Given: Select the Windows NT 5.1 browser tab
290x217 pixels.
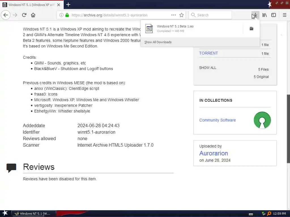Looking at the screenshot, I should [32, 5].
